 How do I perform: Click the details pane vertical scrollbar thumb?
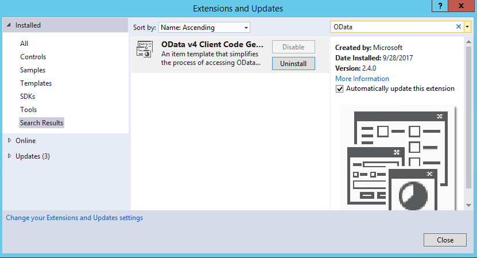coord(468,117)
